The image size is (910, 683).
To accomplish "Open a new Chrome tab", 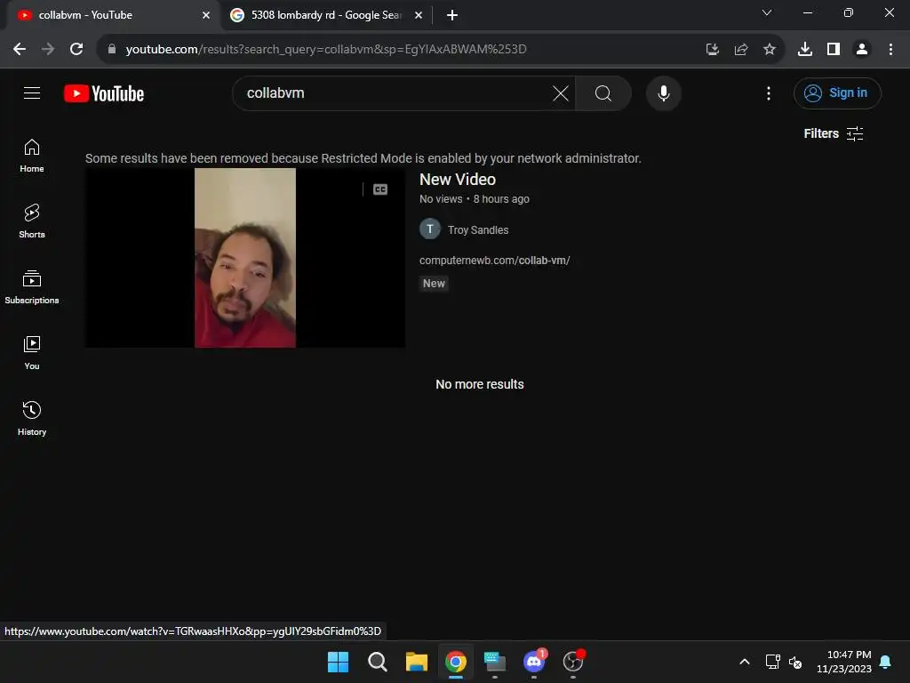I will (x=452, y=15).
